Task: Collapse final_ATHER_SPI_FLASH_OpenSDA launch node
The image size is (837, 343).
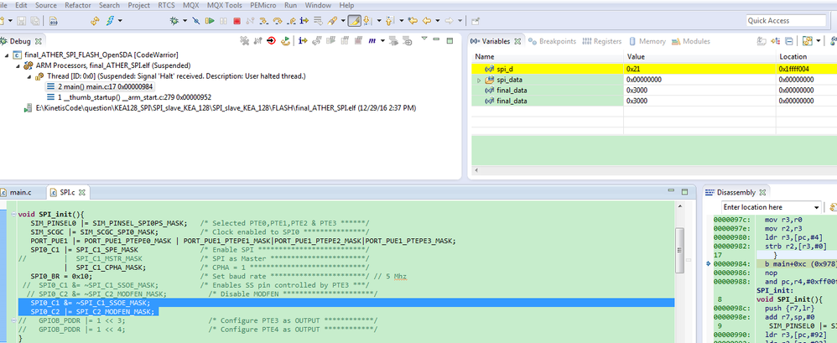Action: click(7, 55)
